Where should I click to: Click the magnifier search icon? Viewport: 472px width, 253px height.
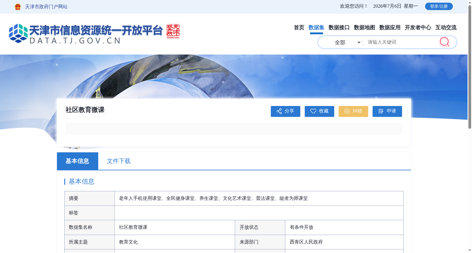pyautogui.click(x=444, y=42)
